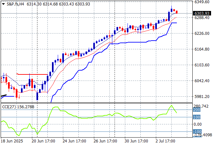Click the current price label 6303.93
Image resolution: width=213 pixels, height=145 pixels.
tap(202, 13)
